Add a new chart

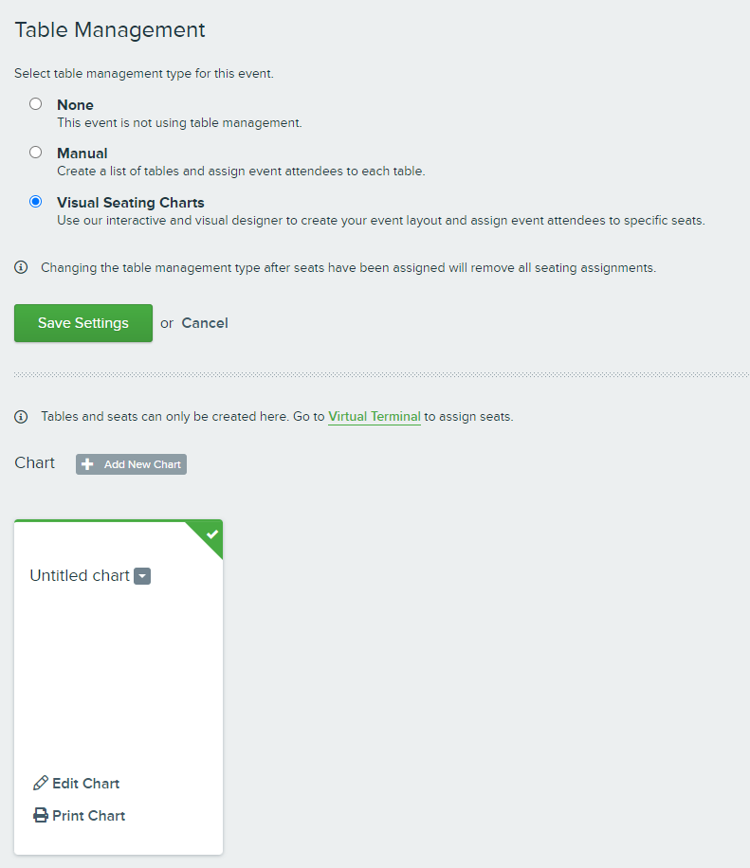(x=131, y=464)
